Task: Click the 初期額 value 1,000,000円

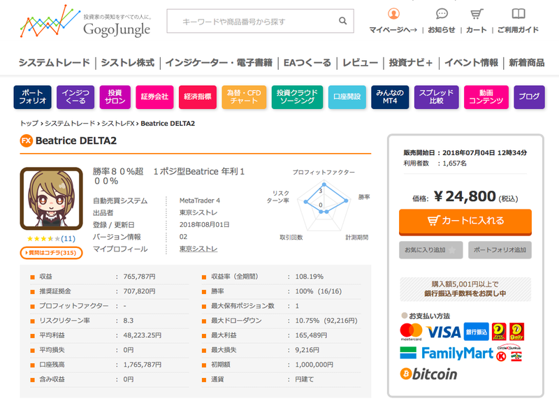Action: tap(314, 365)
